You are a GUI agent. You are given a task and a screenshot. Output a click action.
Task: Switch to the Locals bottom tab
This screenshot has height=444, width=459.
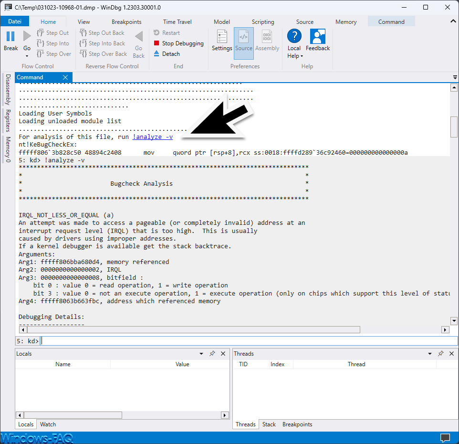[x=26, y=424]
